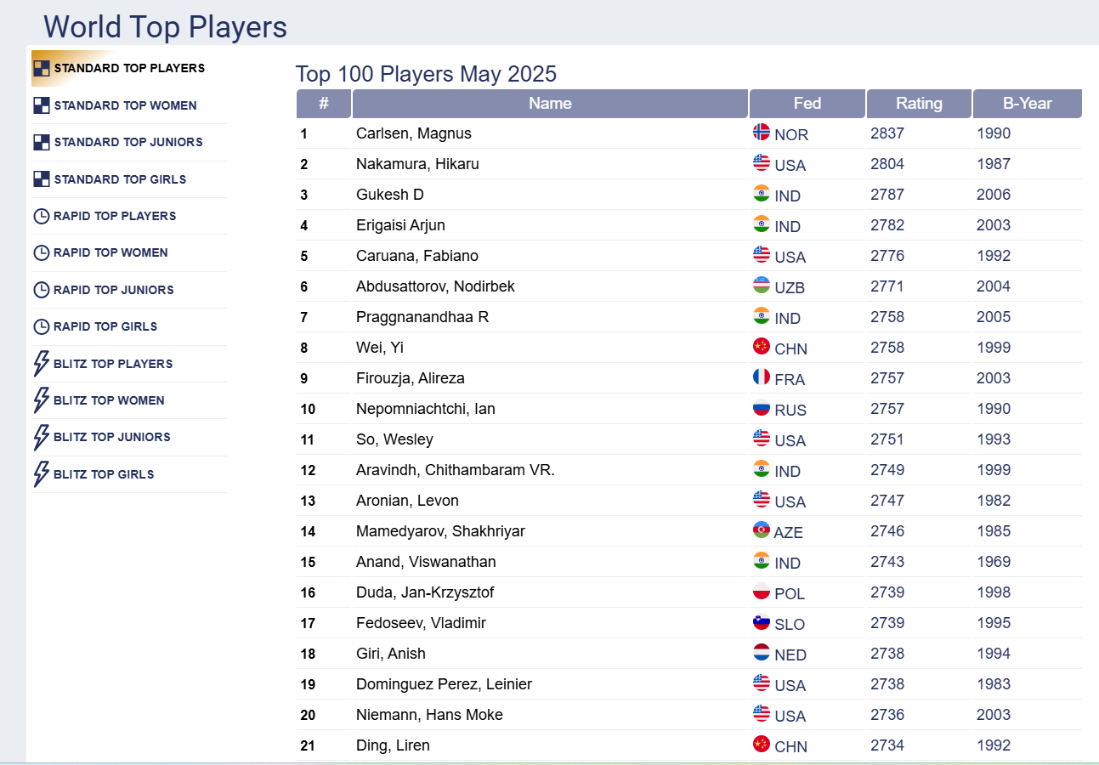
Task: Click the Chinese flag beside Wei, Yi
Action: [762, 348]
